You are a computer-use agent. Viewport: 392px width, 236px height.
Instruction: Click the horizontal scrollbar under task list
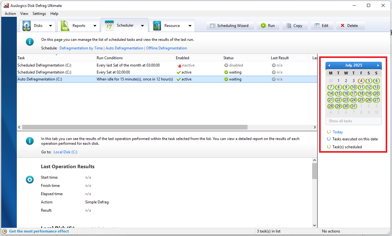pos(135,127)
